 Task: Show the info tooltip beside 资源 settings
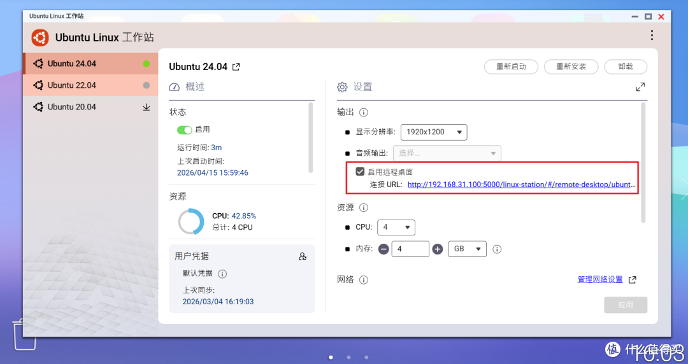click(x=363, y=207)
